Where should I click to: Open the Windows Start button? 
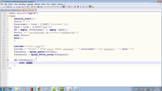coord(2,89)
